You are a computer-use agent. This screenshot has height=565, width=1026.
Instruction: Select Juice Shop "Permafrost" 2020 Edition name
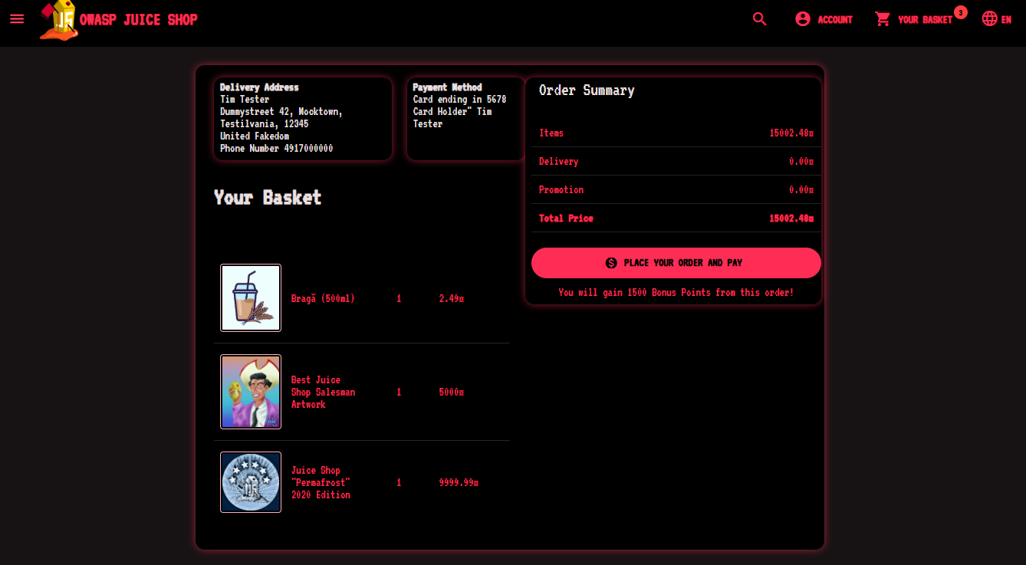(x=321, y=482)
